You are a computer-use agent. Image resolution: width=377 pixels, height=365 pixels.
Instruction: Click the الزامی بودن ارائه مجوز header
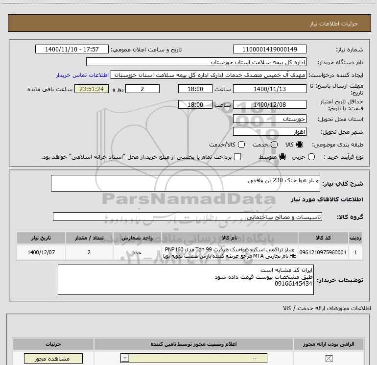coord(329,344)
